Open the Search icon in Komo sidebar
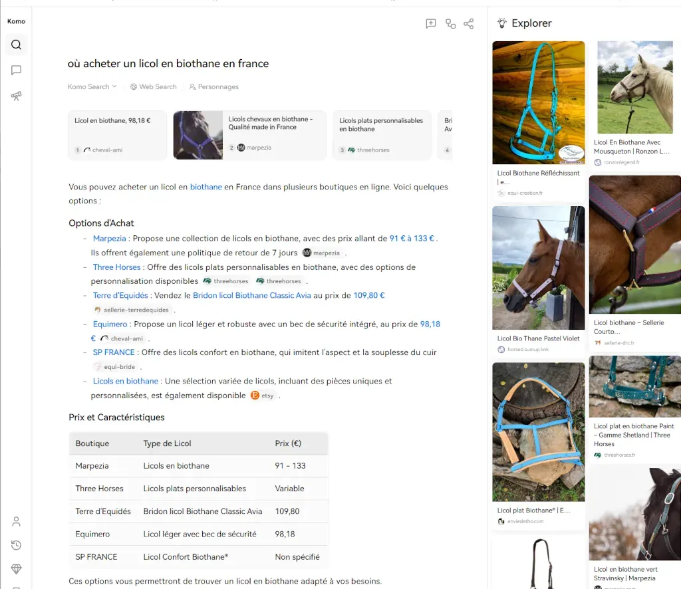The image size is (681, 589). click(x=16, y=45)
